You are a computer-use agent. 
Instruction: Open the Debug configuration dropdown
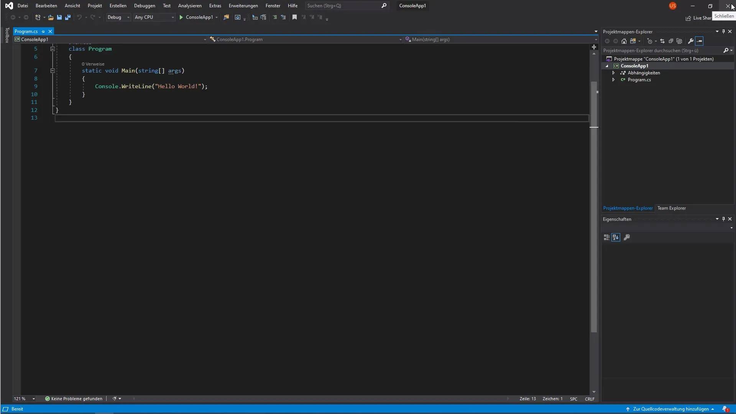coord(118,17)
